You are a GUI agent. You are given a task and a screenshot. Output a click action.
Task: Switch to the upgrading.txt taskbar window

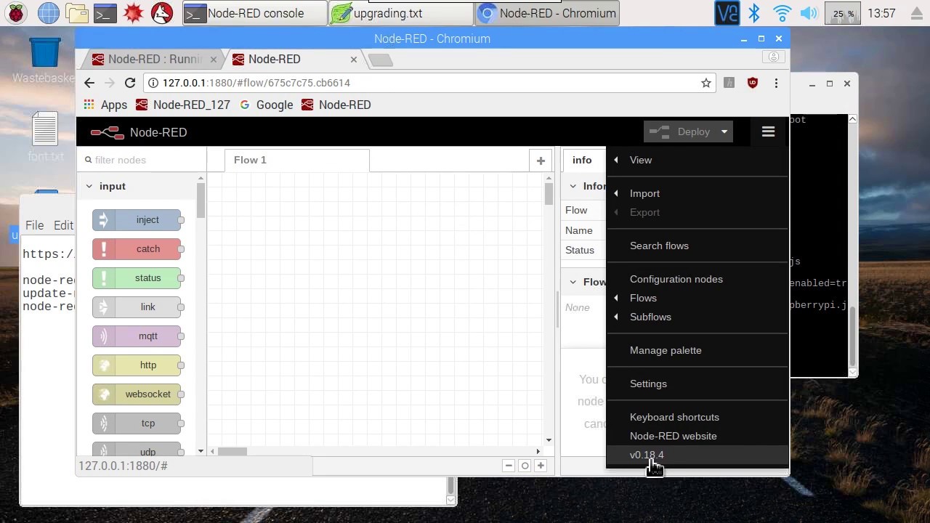tap(400, 13)
